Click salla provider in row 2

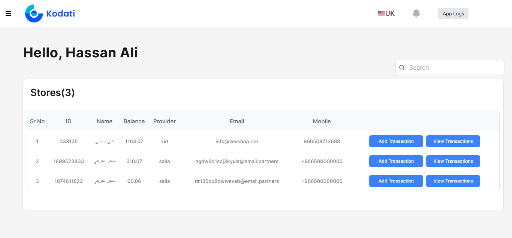click(165, 161)
